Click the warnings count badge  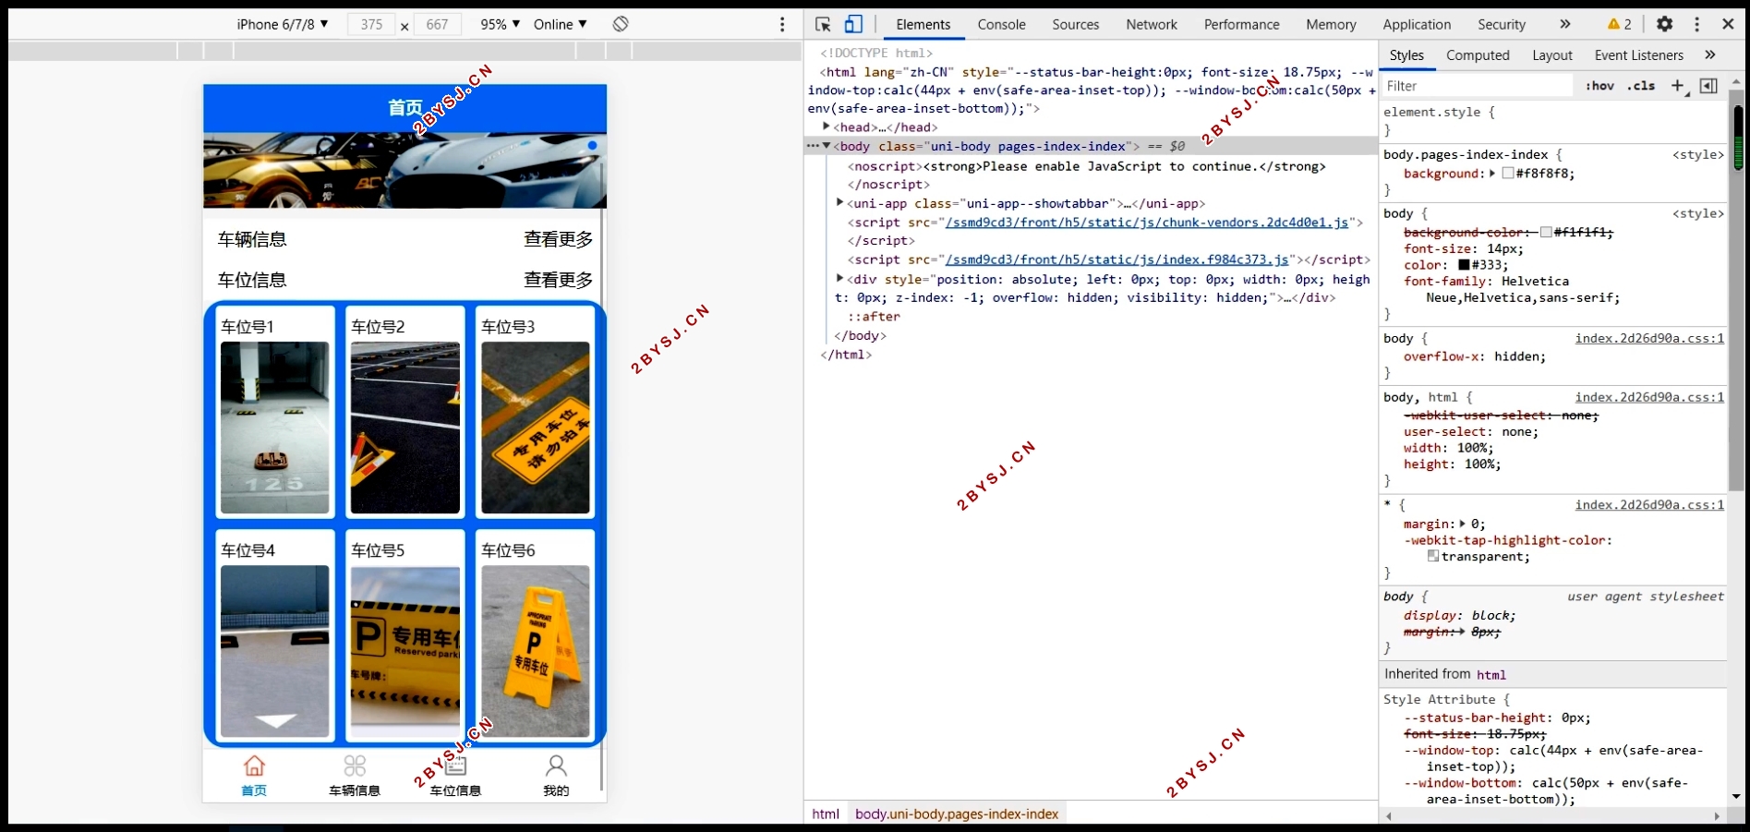1620,24
